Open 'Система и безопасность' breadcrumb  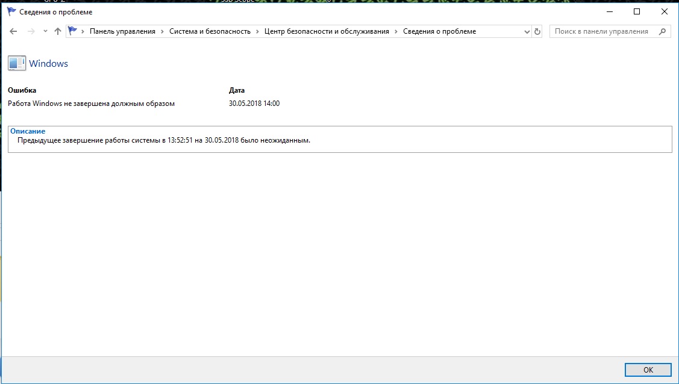click(210, 31)
